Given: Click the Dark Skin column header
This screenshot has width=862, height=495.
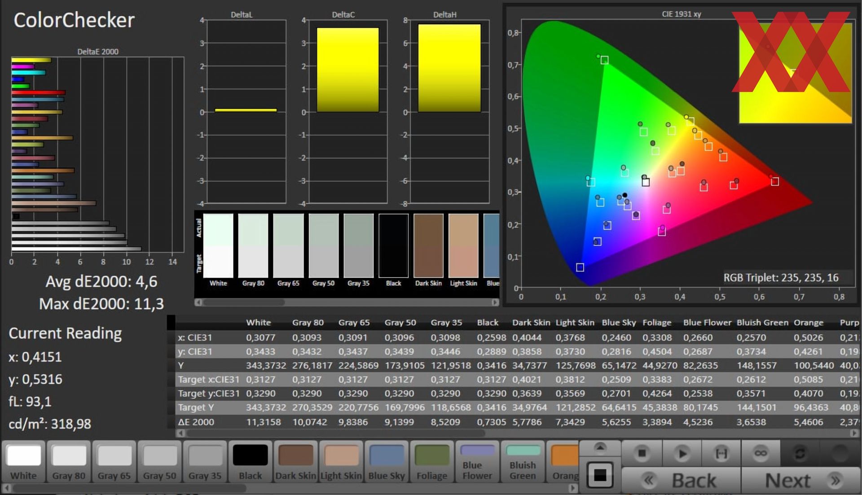Looking at the screenshot, I should [531, 322].
